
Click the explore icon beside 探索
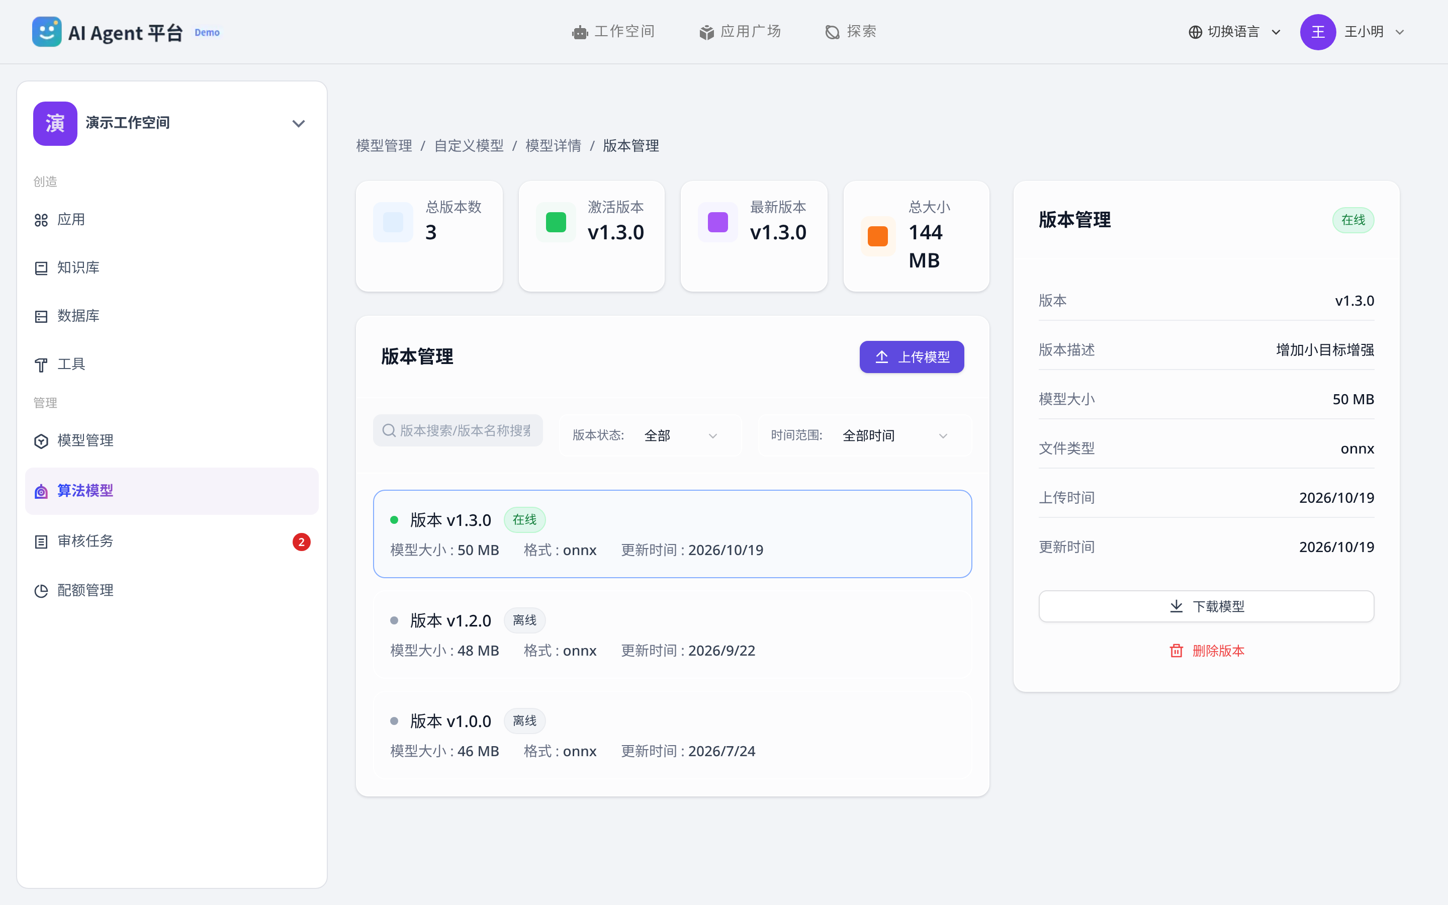pos(832,32)
